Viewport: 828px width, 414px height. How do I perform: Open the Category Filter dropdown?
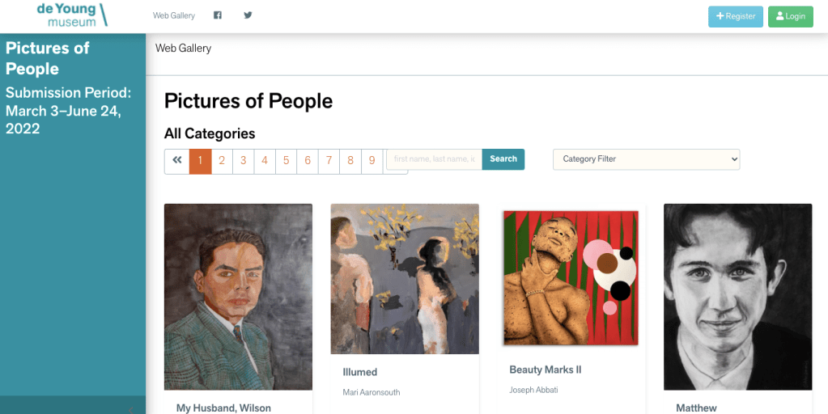coord(646,159)
